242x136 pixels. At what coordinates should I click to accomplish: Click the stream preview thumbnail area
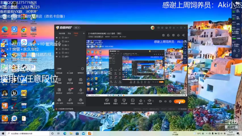click(137, 68)
